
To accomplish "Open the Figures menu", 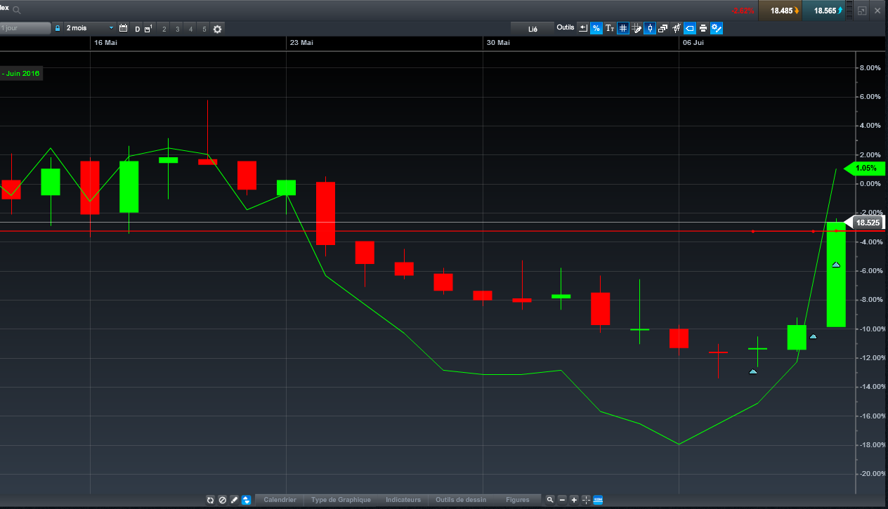I will point(518,500).
